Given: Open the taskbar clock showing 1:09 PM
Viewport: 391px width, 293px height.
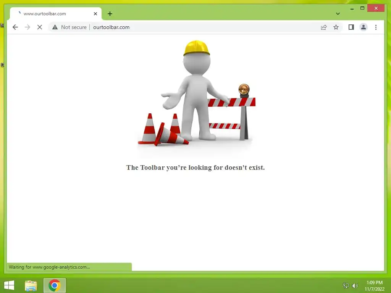Looking at the screenshot, I should click(374, 286).
